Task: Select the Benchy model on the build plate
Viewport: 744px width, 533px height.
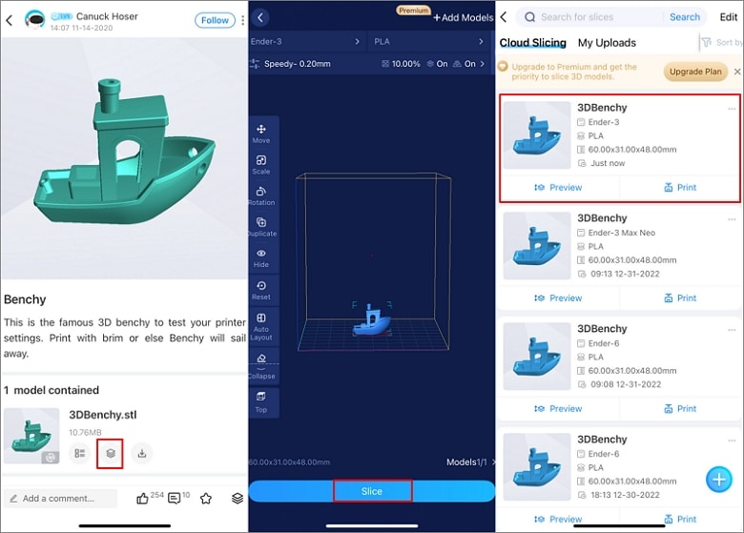Action: (372, 320)
